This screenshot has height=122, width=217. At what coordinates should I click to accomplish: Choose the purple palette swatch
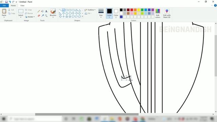click(153, 10)
